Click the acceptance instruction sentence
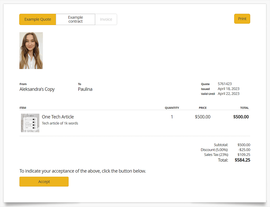Screen dimensions: 270x207 tap(83, 171)
